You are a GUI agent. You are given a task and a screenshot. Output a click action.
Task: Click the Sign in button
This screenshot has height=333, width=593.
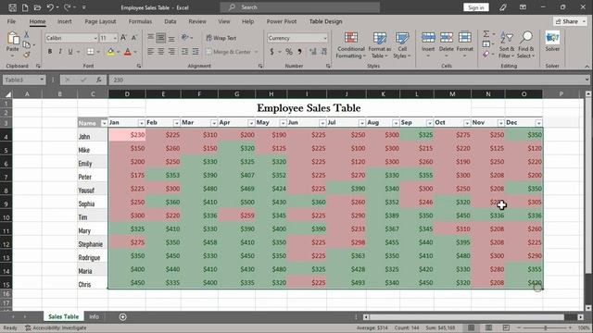pos(475,7)
